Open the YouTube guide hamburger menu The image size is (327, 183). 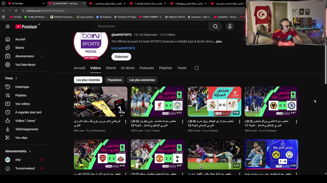[x=8, y=26]
